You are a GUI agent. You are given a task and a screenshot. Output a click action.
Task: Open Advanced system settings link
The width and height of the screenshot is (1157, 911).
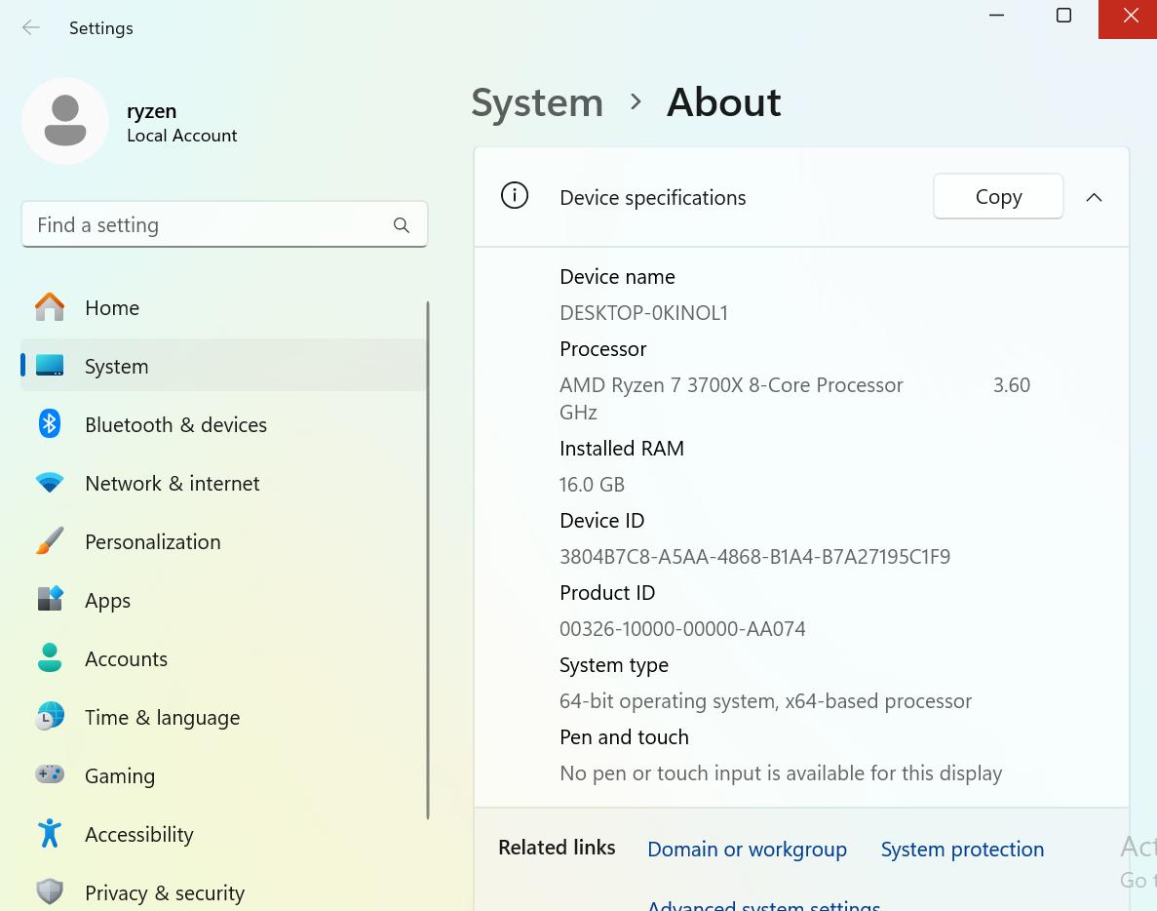[x=764, y=904]
